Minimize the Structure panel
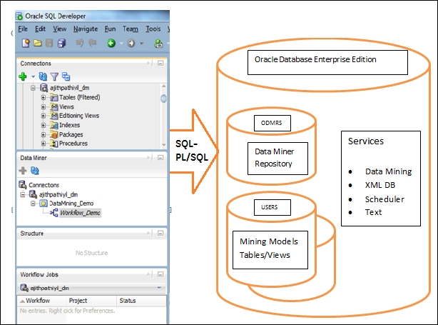This screenshot has width=438, height=325. pyautogui.click(x=161, y=234)
